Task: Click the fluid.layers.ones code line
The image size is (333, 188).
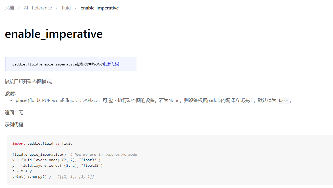Action: [56, 160]
